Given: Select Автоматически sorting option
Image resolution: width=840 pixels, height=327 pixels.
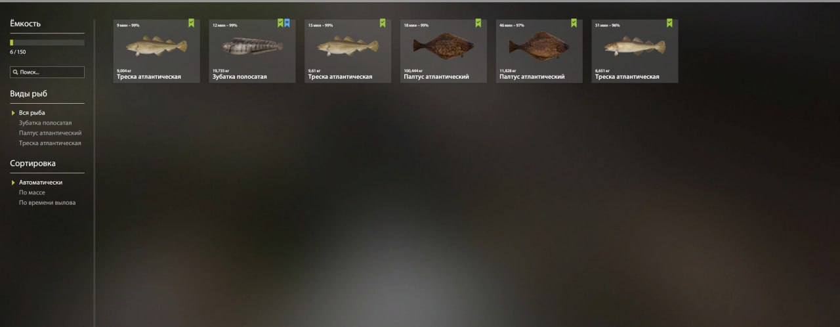Looking at the screenshot, I should pyautogui.click(x=41, y=183).
